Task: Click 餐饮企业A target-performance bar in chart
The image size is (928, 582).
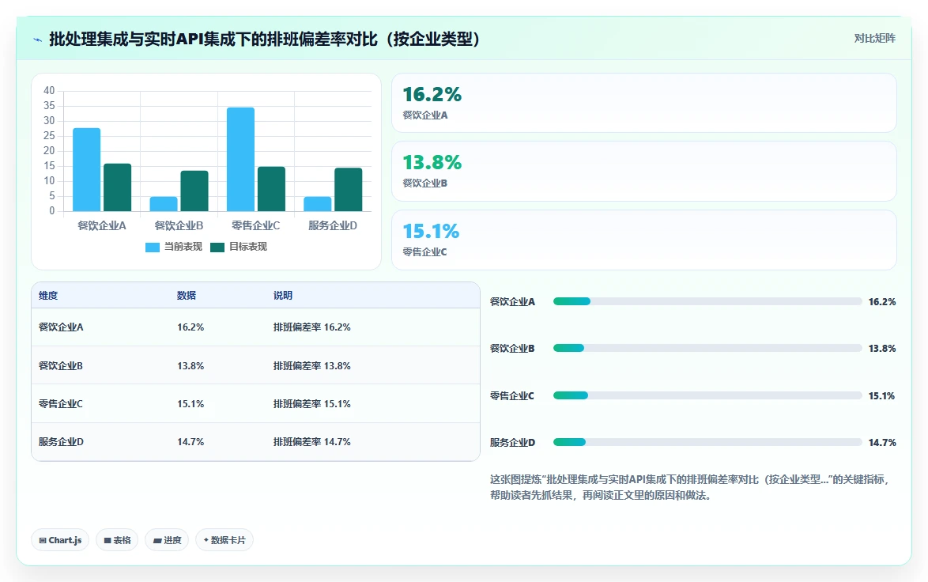Action: (117, 187)
